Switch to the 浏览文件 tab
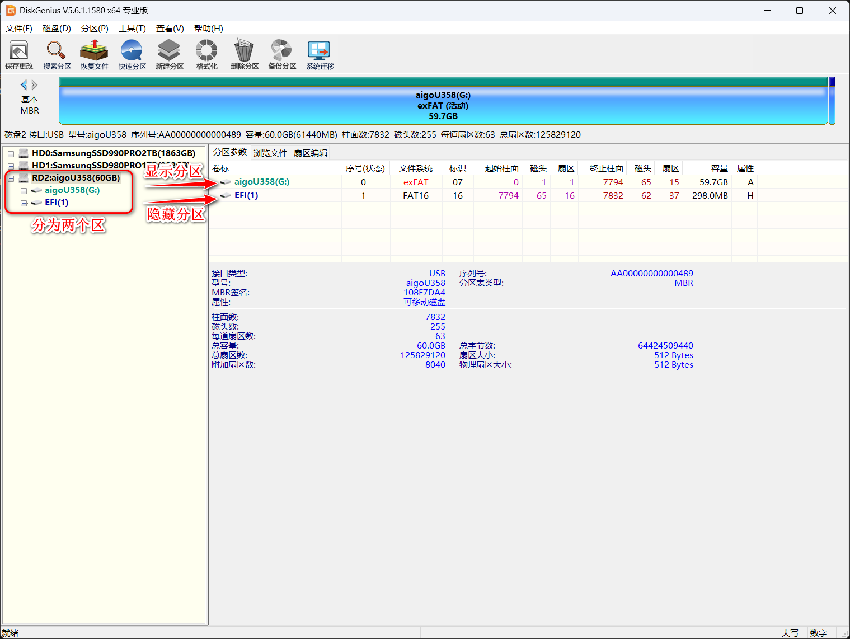Screen dimensions: 850x639 point(270,153)
